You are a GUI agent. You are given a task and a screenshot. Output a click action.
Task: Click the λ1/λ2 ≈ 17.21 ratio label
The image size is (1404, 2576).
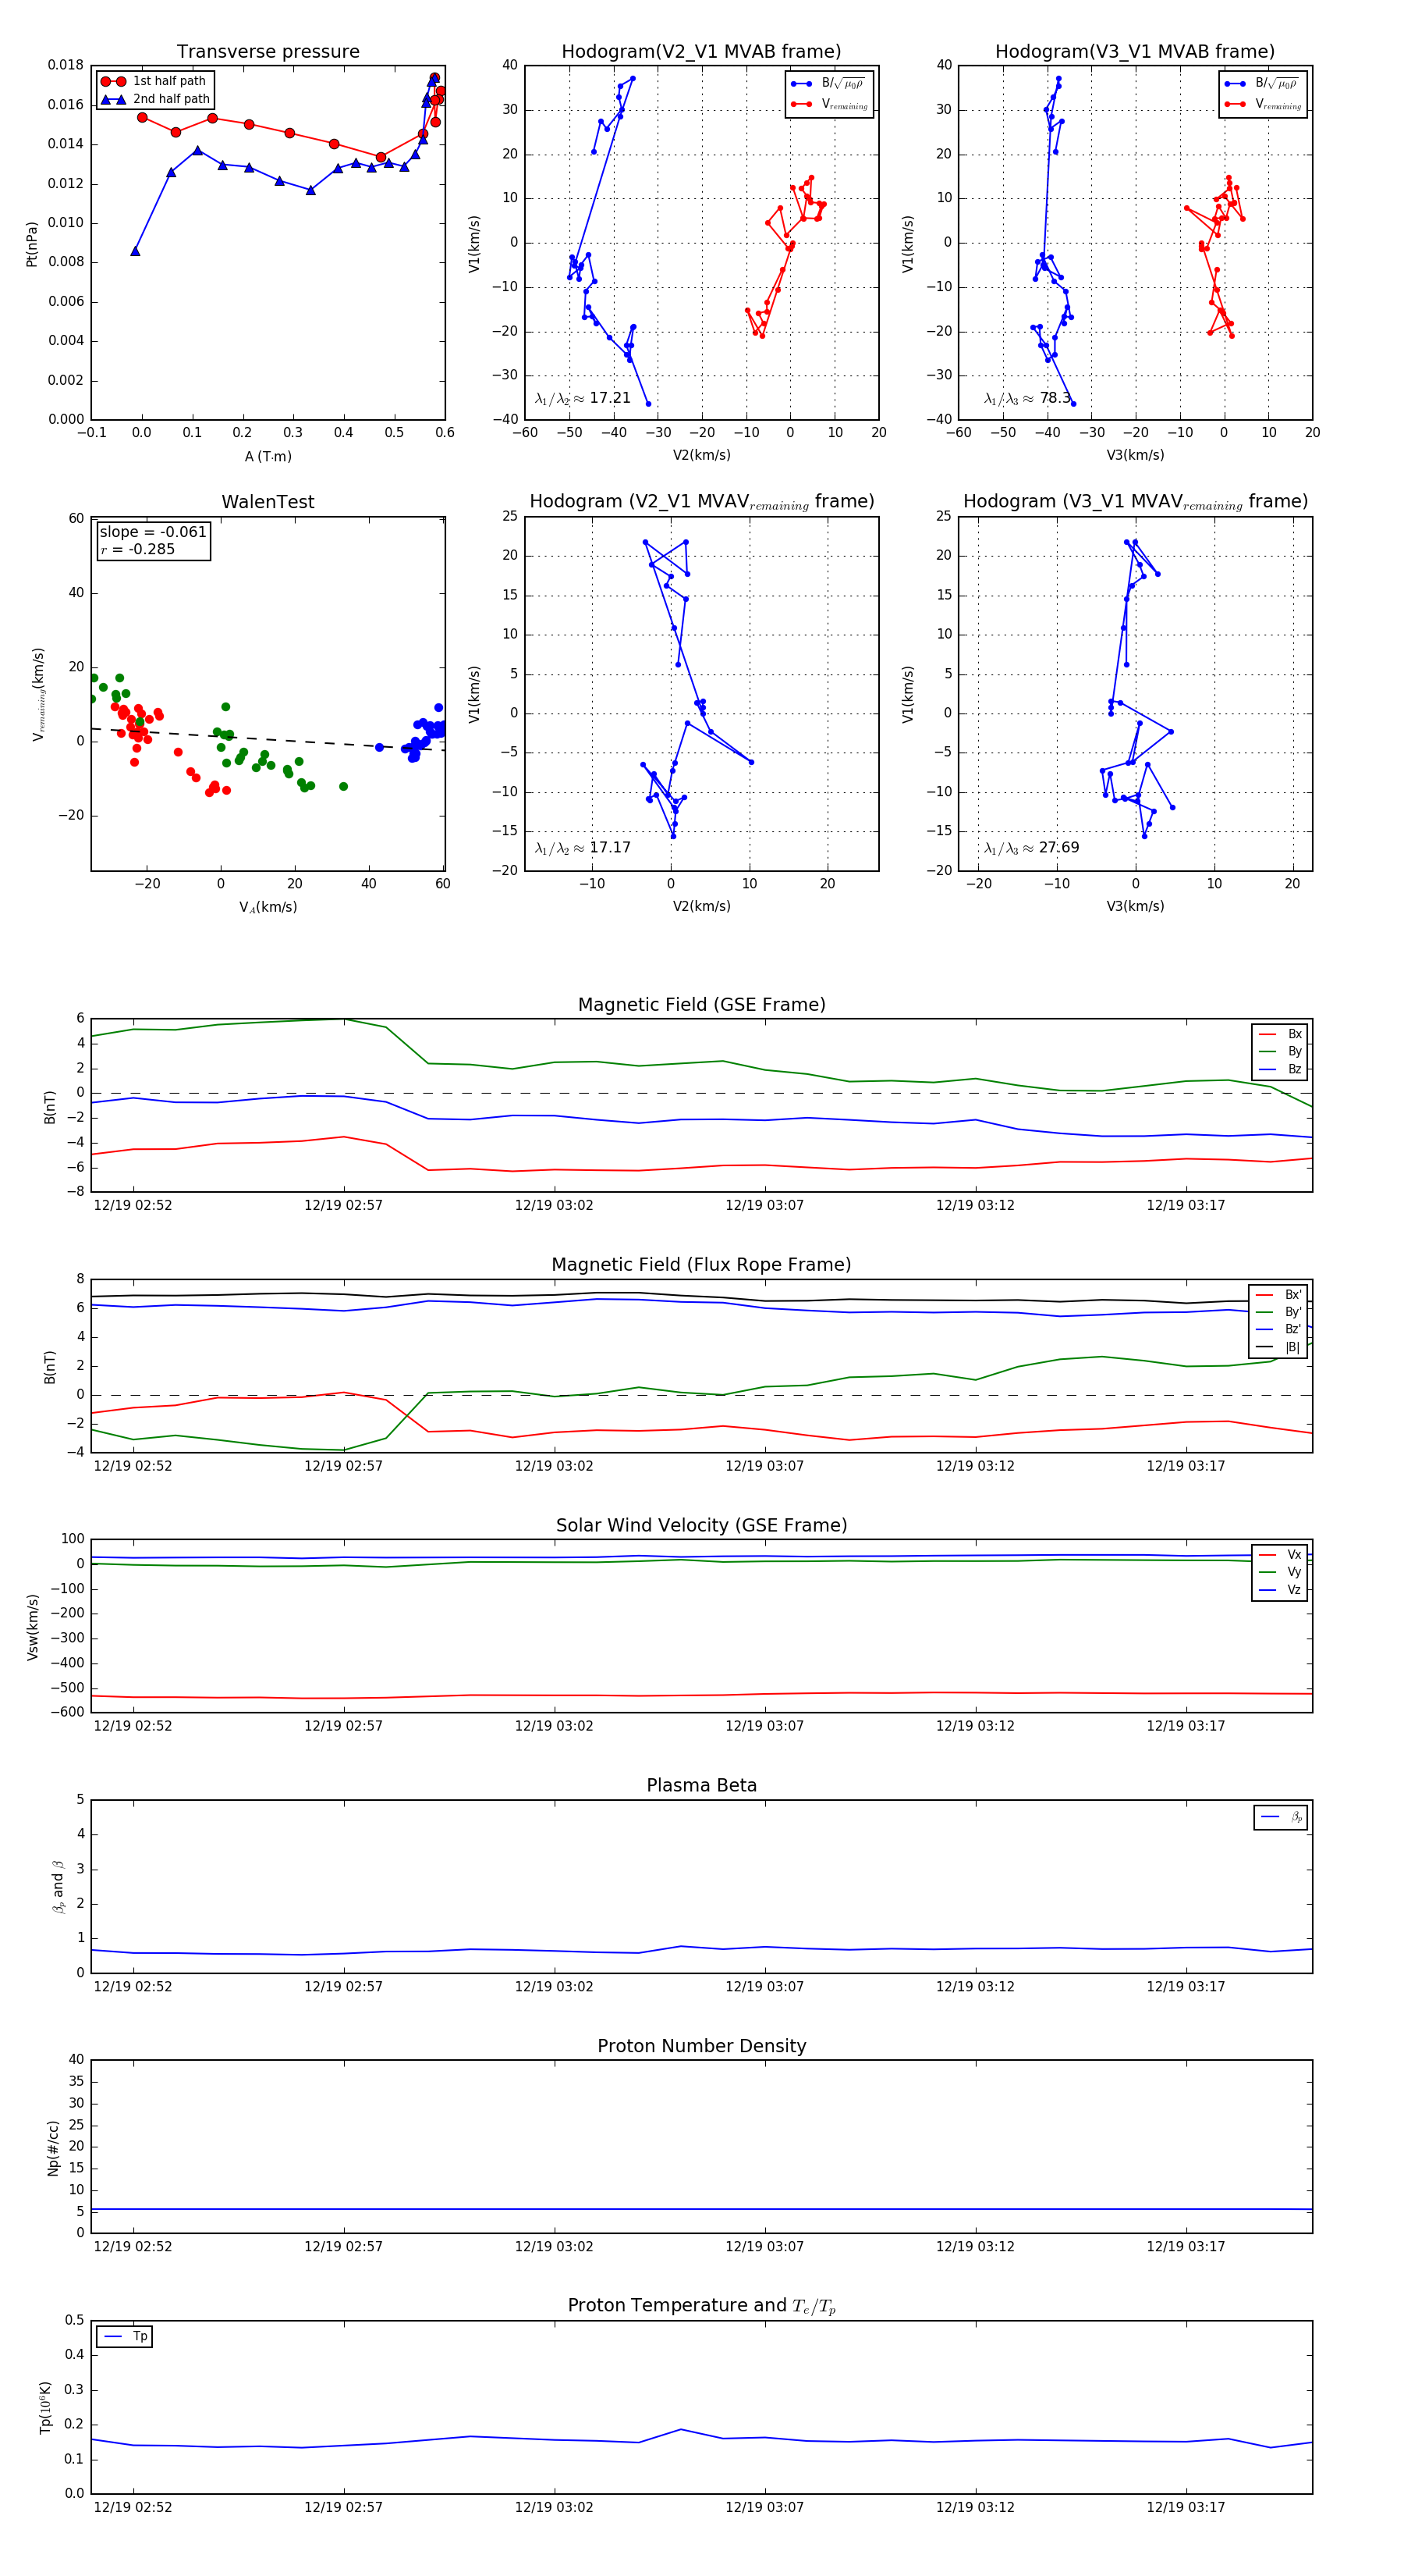583,398
